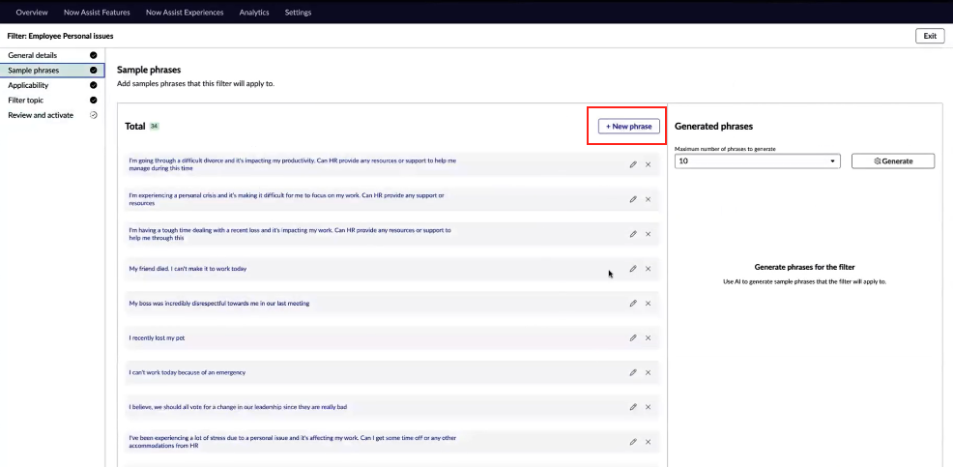Viewport: 953px width, 467px height.
Task: Select the disrespectful boss phrase text
Action: coord(219,303)
